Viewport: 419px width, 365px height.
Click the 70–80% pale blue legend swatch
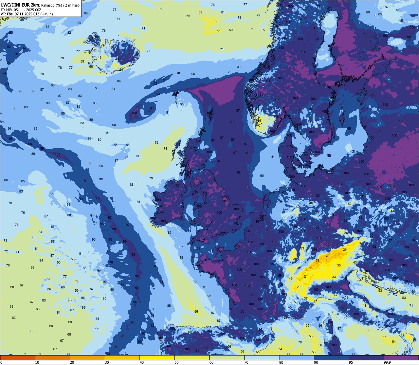(262, 358)
